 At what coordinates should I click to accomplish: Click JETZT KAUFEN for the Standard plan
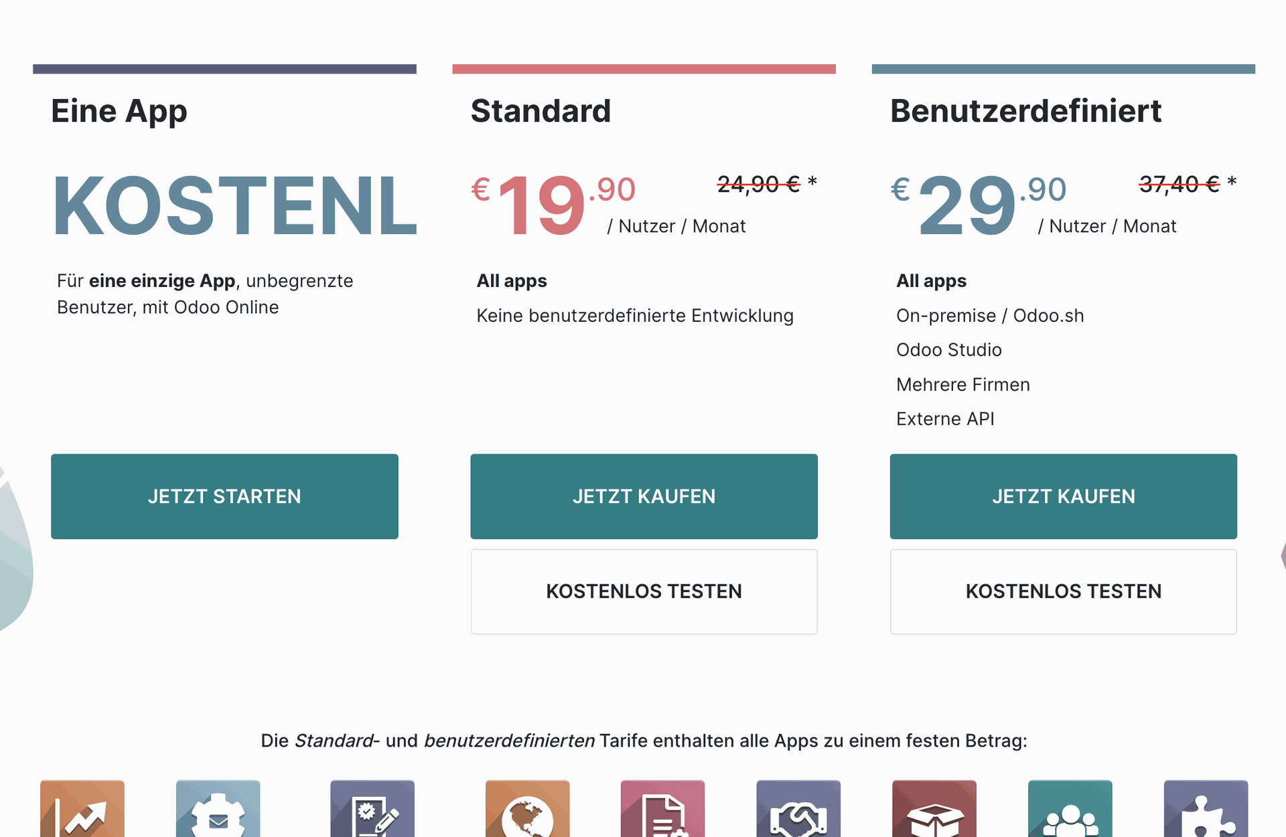pos(644,496)
